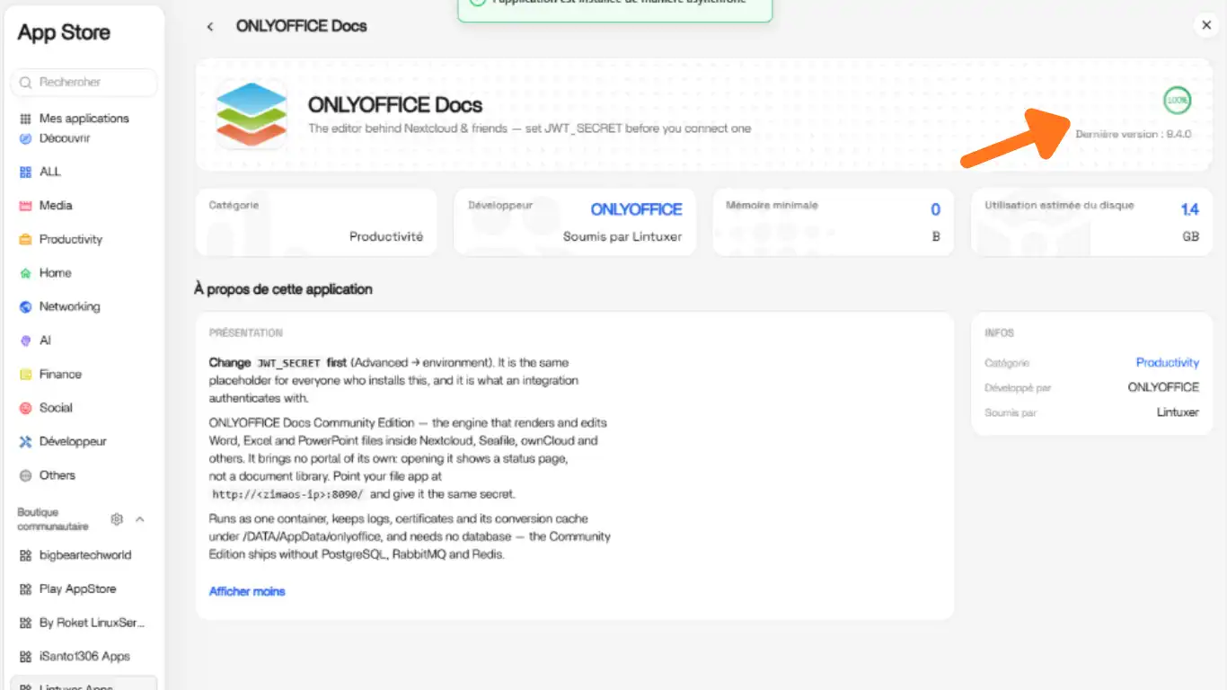Click the Social category icon
This screenshot has width=1227, height=690.
click(25, 408)
